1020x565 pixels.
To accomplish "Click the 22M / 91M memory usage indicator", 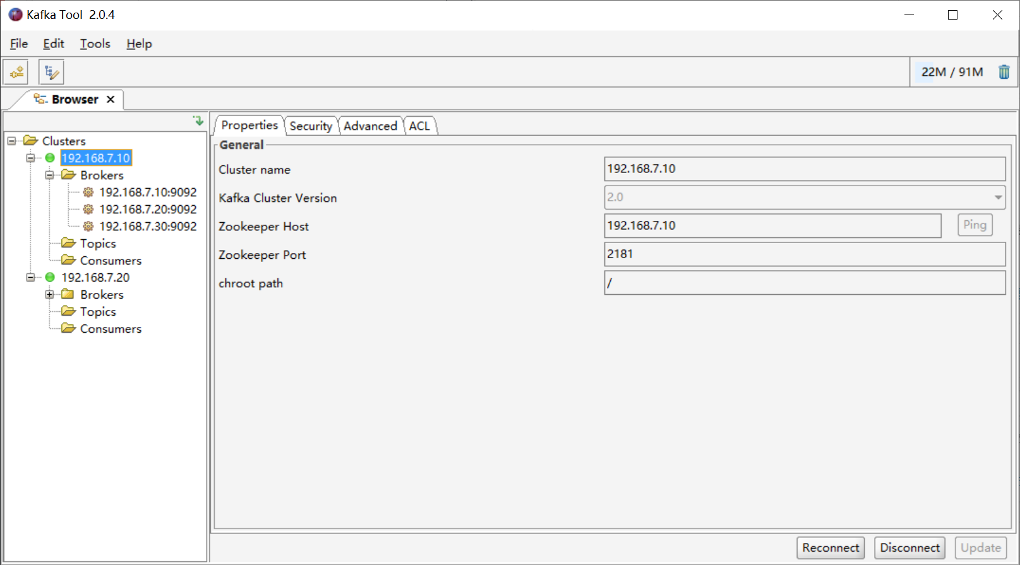I will (x=952, y=72).
